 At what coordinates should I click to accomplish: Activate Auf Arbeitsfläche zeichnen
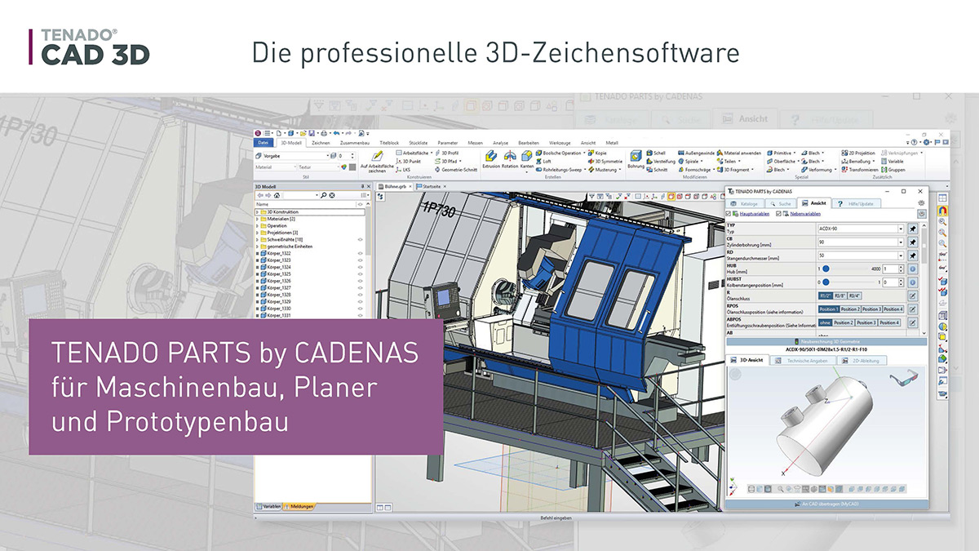tap(376, 161)
